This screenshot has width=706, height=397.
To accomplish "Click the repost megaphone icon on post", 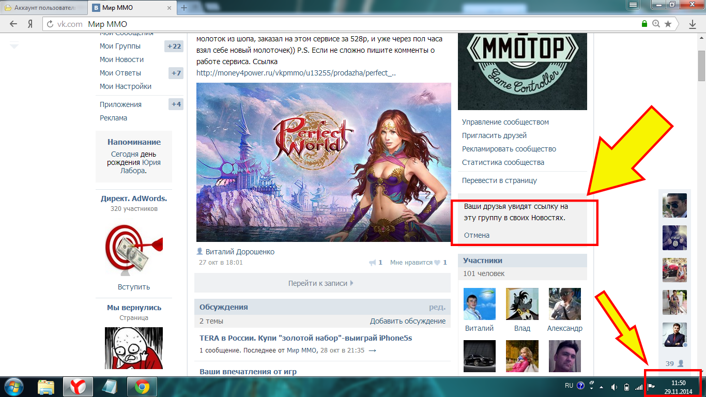I will pos(373,263).
